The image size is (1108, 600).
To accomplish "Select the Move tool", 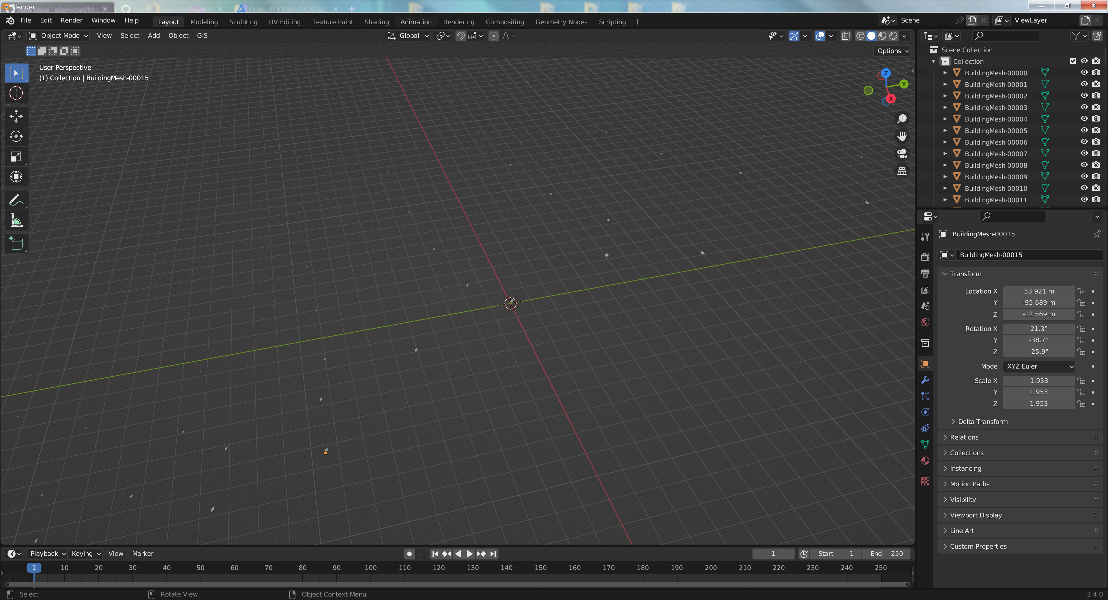I will click(16, 116).
